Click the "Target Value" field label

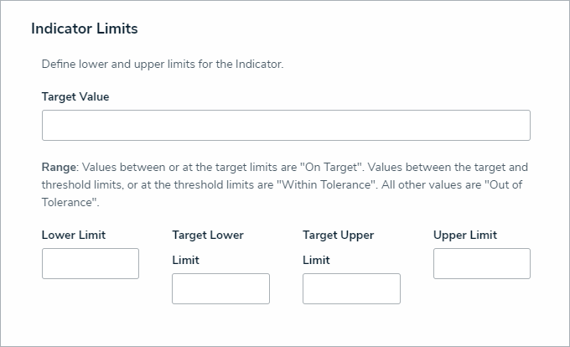click(75, 96)
